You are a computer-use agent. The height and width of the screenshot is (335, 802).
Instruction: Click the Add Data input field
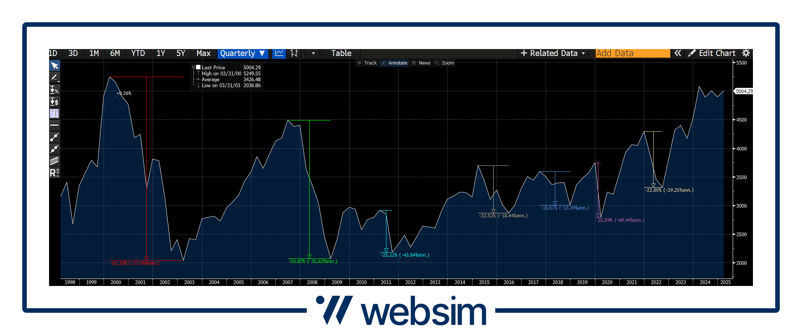tap(632, 53)
